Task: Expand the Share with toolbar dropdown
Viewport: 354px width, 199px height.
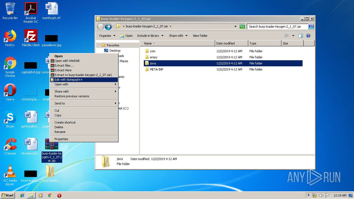Action: tap(178, 36)
